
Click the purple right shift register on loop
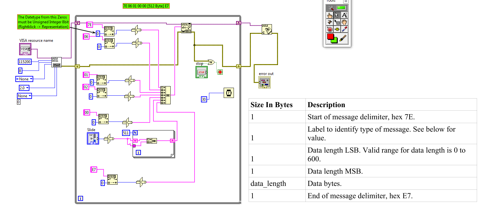coord(238,23)
